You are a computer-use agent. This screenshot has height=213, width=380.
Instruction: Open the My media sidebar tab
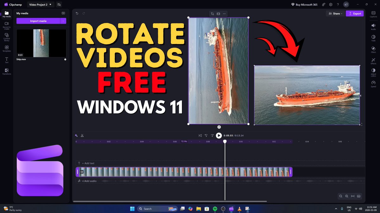tap(7, 14)
